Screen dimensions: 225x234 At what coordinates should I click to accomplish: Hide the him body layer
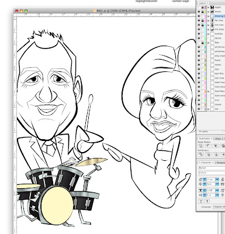(199, 29)
